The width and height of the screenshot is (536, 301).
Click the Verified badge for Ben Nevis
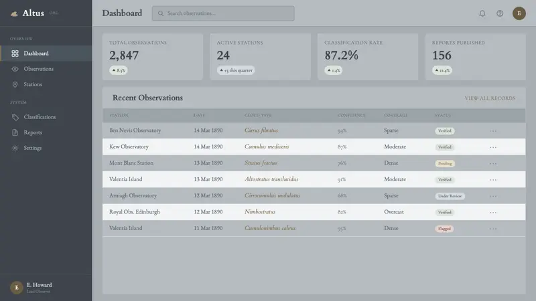tap(444, 130)
